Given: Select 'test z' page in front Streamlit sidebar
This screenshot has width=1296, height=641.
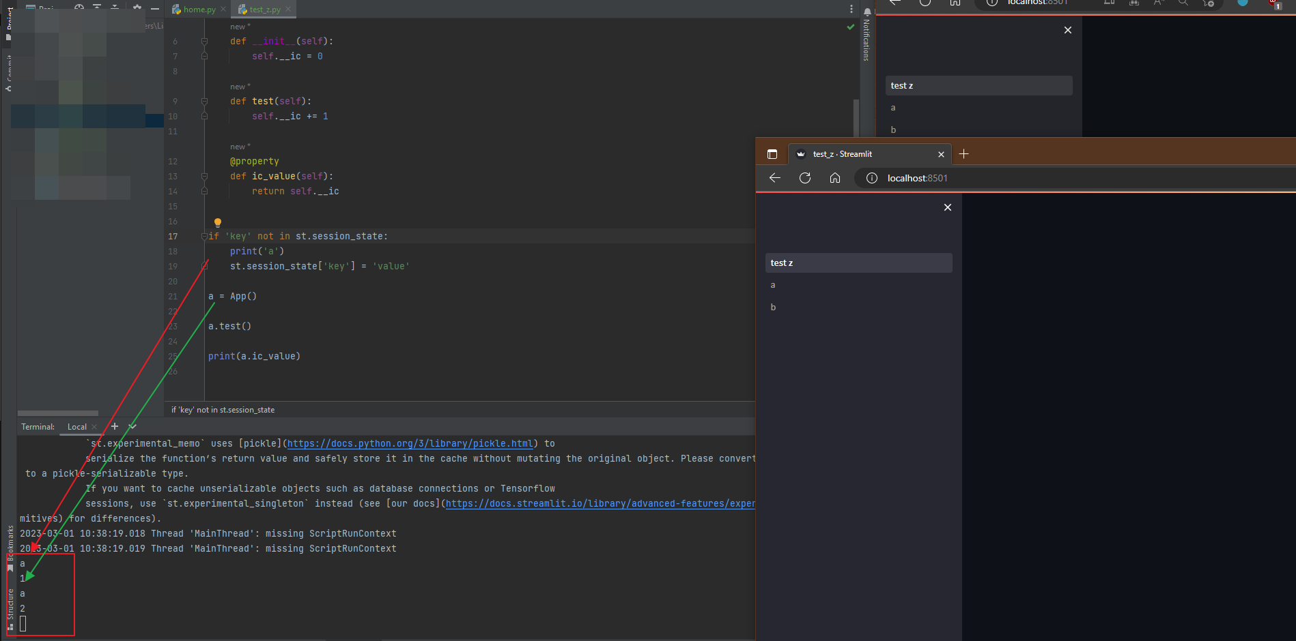Looking at the screenshot, I should point(859,263).
